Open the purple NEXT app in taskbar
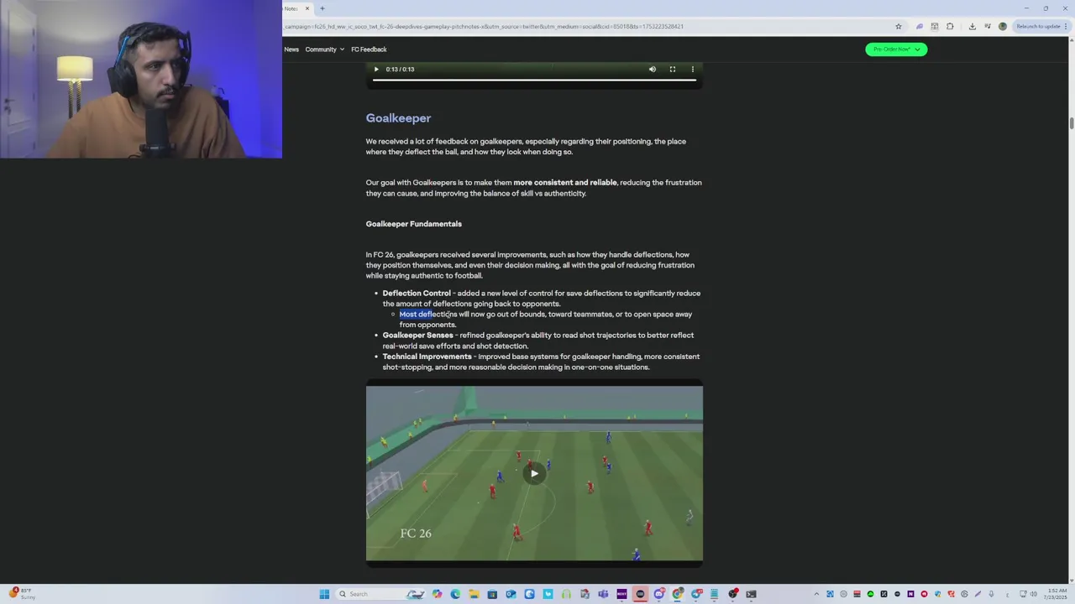Image resolution: width=1075 pixels, height=604 pixels. click(621, 594)
